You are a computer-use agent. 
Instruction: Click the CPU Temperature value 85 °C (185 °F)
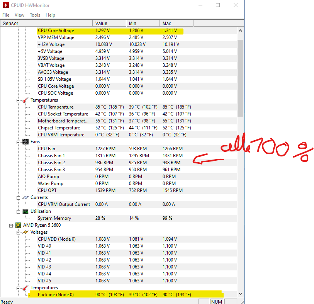(110, 107)
